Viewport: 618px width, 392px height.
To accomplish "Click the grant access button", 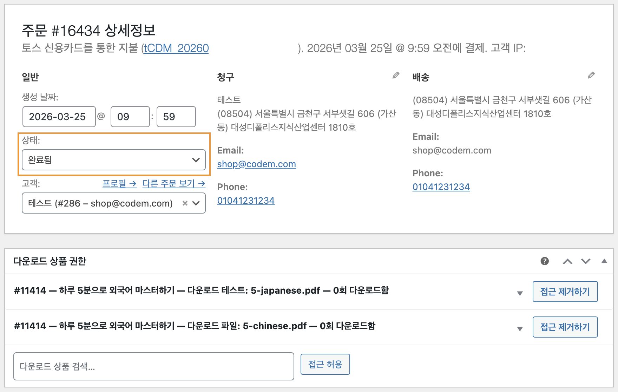I will pos(325,364).
